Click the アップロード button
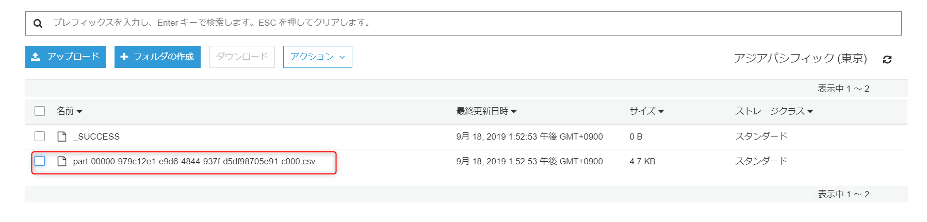Image resolution: width=927 pixels, height=222 pixels. coord(66,57)
